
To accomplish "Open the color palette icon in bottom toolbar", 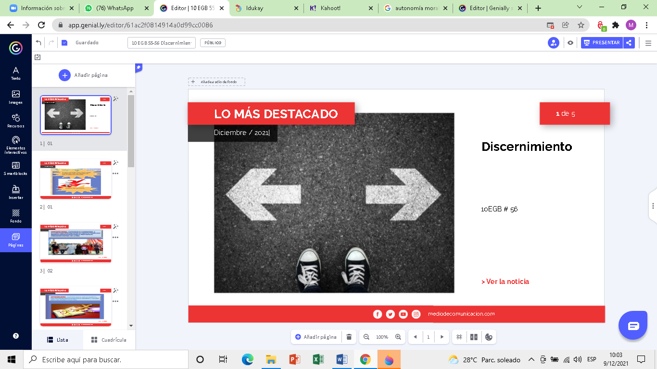I will (489, 337).
